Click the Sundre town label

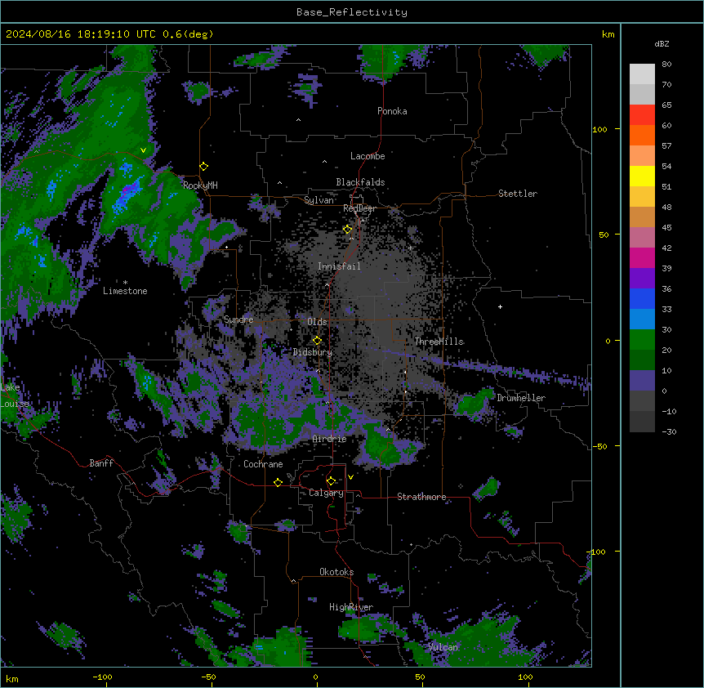point(238,319)
